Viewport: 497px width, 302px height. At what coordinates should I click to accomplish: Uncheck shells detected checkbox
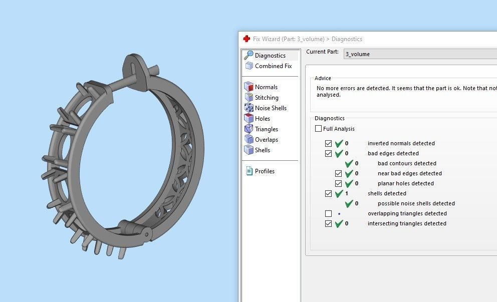pyautogui.click(x=328, y=193)
